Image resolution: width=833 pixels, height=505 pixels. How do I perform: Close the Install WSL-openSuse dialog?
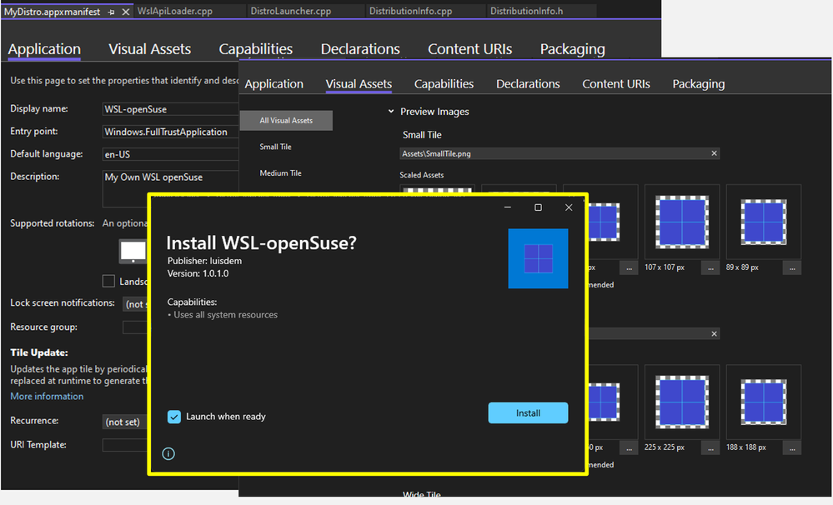[x=569, y=207]
